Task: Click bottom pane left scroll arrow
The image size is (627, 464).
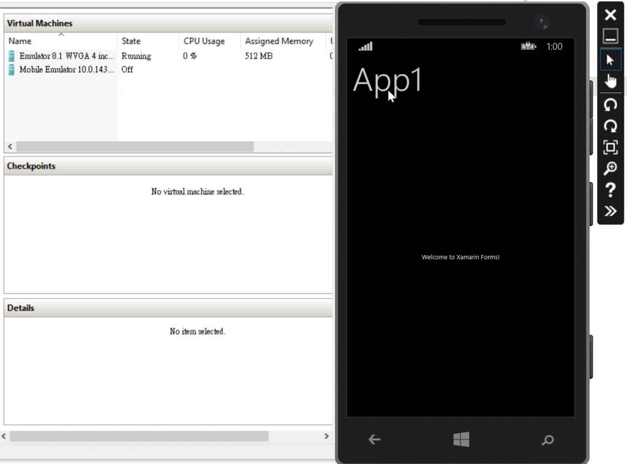Action: [x=4, y=436]
